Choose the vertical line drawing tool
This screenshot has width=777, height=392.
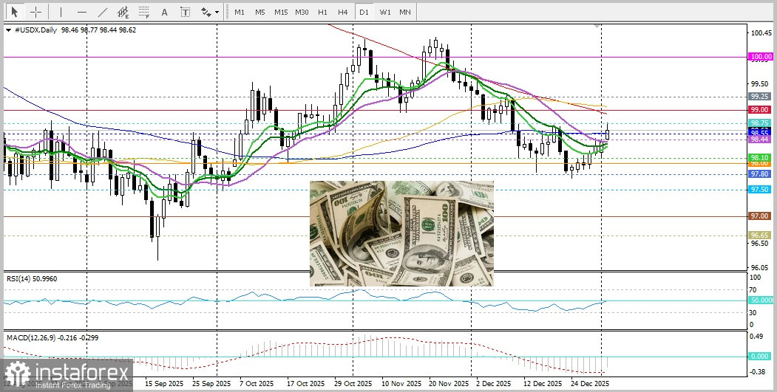point(61,12)
